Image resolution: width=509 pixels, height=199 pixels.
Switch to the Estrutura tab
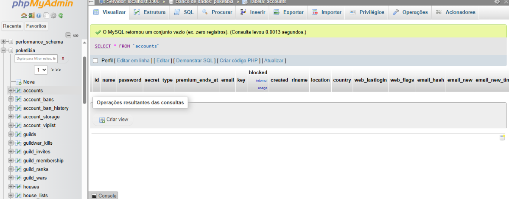(x=149, y=12)
